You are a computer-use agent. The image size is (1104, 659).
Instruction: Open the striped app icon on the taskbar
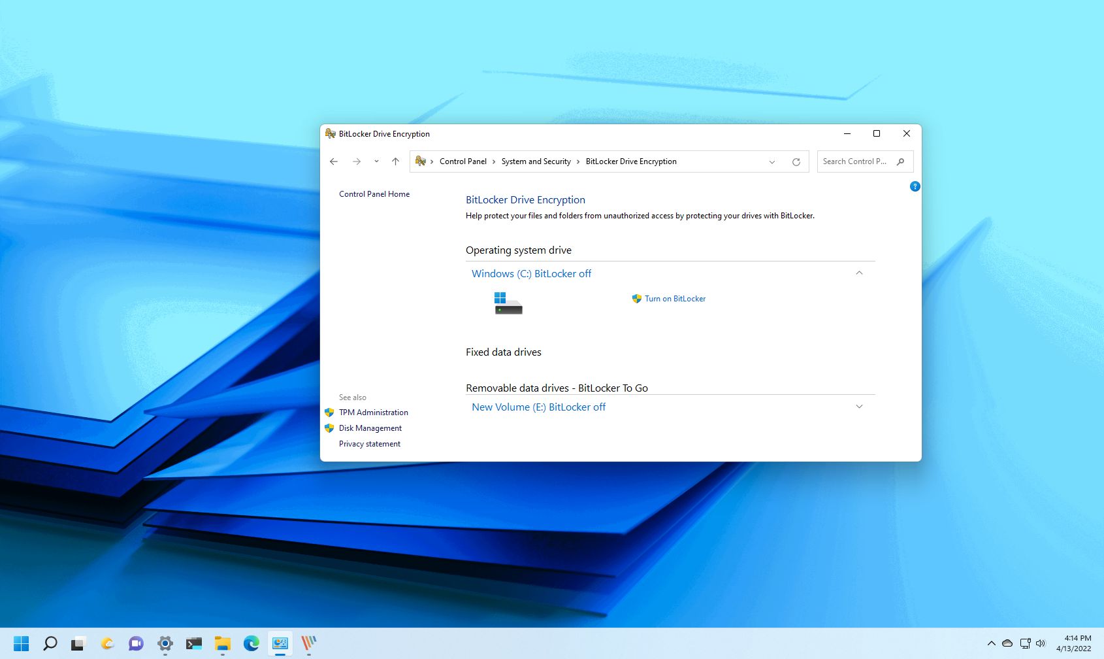(x=309, y=643)
